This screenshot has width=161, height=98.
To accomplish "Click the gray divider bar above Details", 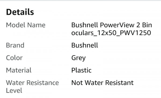I will 80,1.
